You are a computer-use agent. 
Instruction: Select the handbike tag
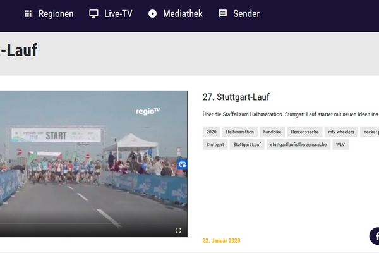pyautogui.click(x=272, y=132)
